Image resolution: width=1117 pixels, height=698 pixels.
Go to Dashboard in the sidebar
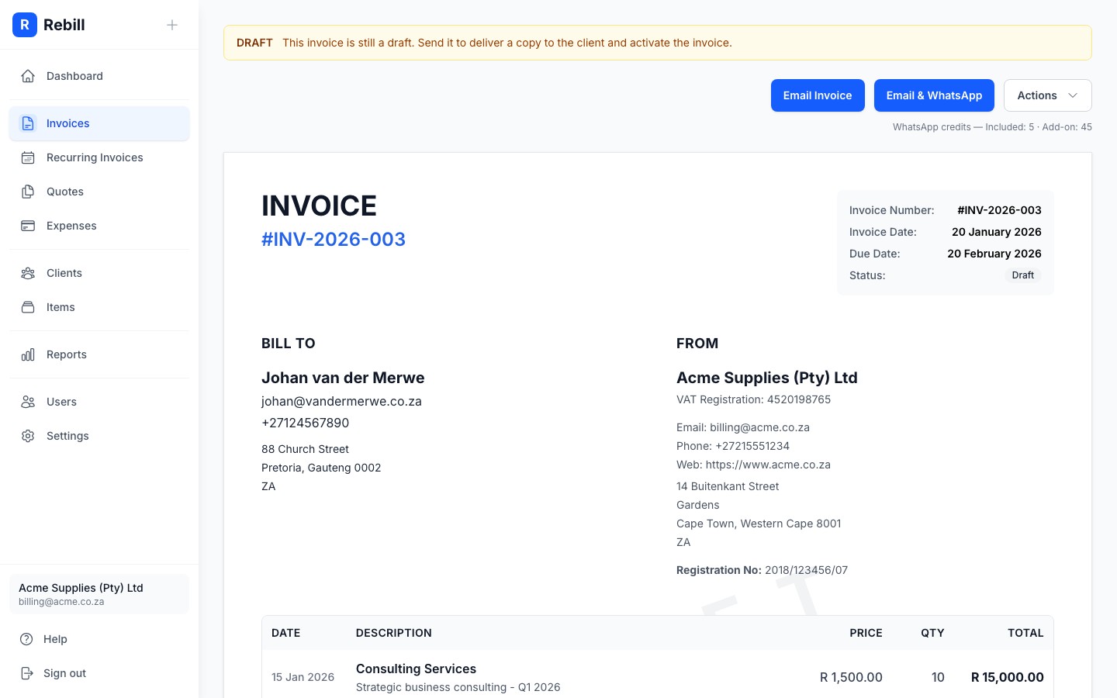[74, 76]
